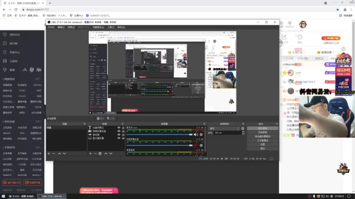This screenshot has width=355, height=199.
Task: Switch to 贵宾(2) tab in Douyu panel
Action: click(319, 58)
